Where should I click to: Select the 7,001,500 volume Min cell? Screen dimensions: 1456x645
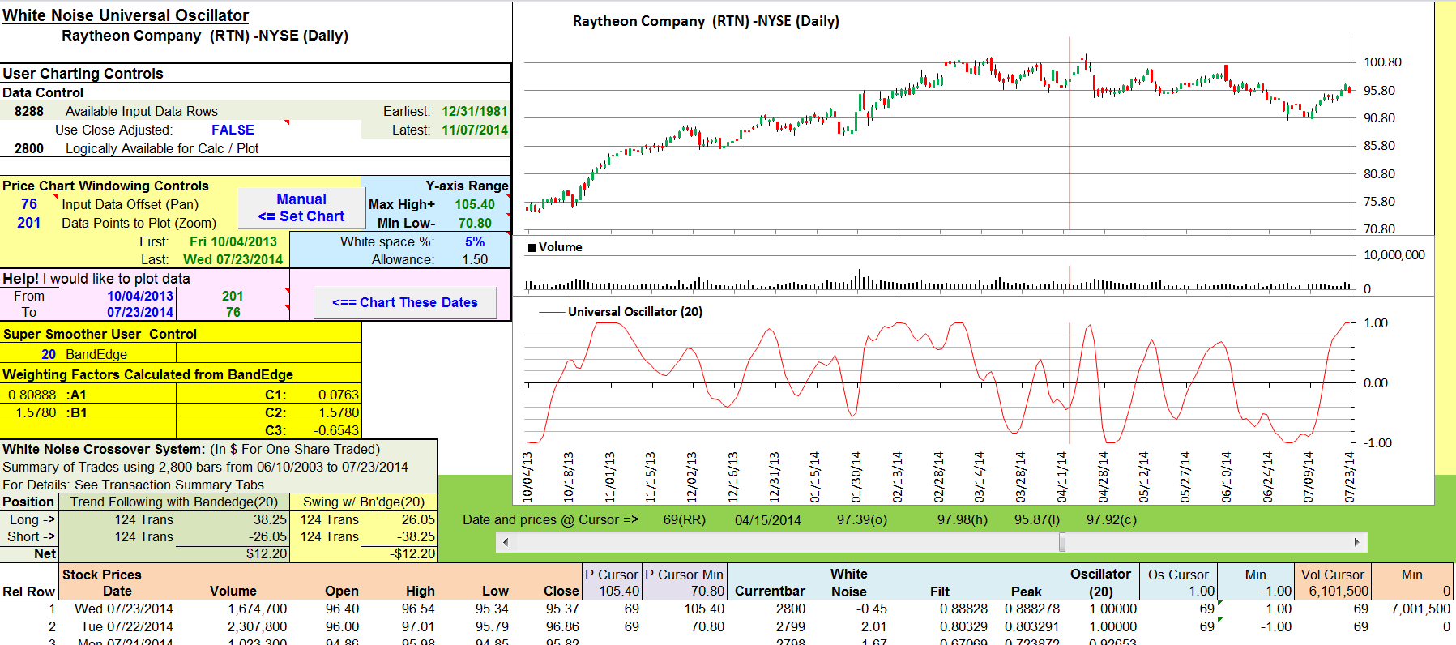click(1420, 609)
